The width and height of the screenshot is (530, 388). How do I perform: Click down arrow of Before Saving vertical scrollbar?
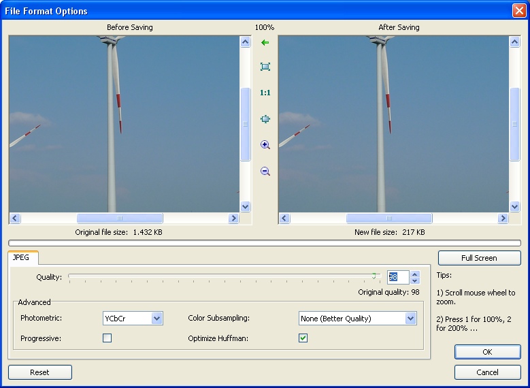245,206
